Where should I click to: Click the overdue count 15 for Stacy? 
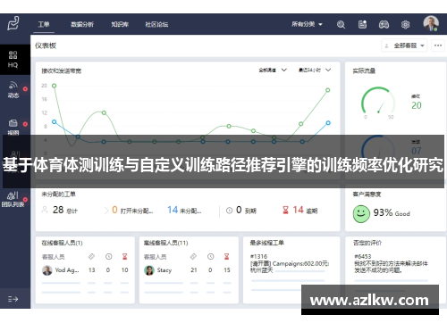(227, 270)
